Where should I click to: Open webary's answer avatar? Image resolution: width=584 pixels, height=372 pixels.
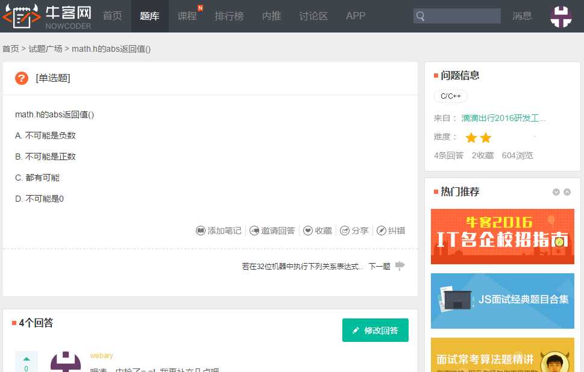coord(66,362)
